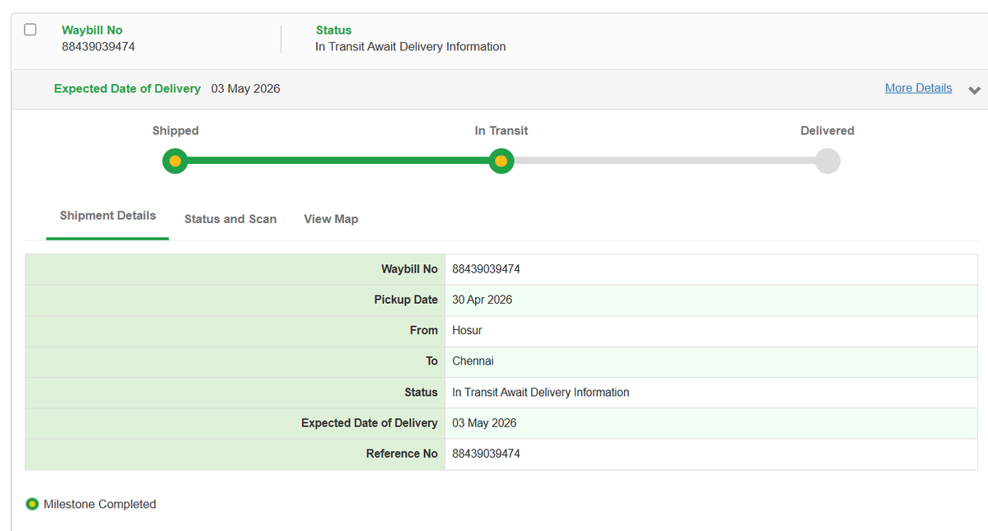Click the Shipped milestone marker

click(x=175, y=161)
